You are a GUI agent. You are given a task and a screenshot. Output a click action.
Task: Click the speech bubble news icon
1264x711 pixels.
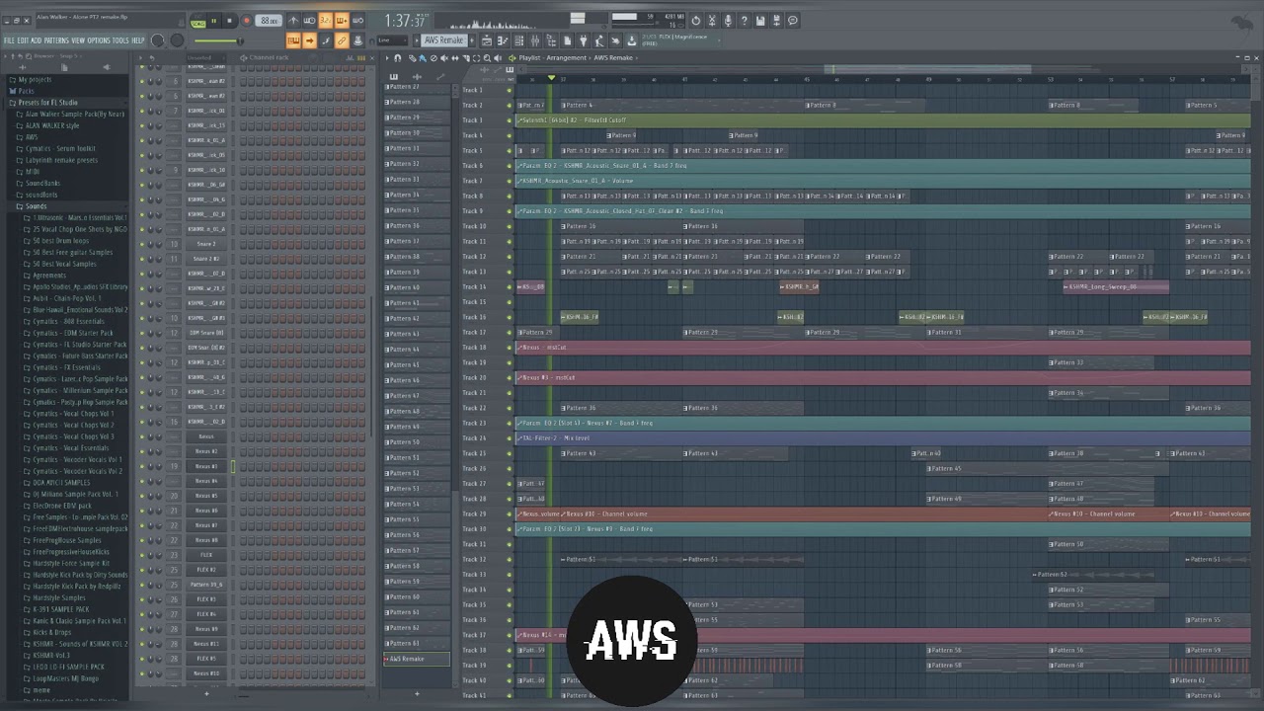tap(792, 21)
